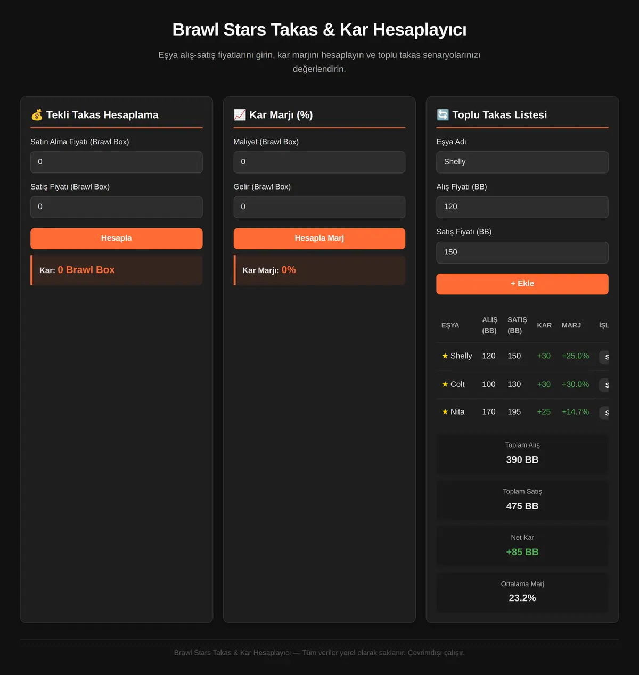639x675 pixels.
Task: Click the arrows icon beside Toplu Takas Listesi
Action: [443, 115]
